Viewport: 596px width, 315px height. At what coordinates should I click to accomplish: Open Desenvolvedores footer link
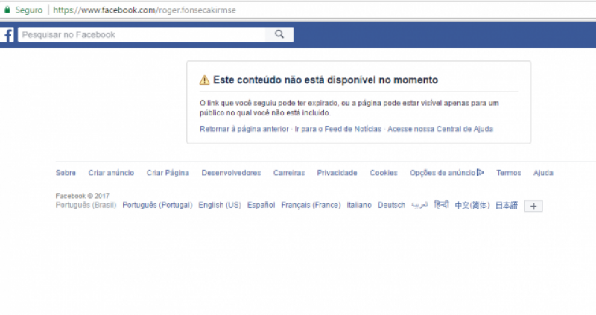pyautogui.click(x=231, y=173)
